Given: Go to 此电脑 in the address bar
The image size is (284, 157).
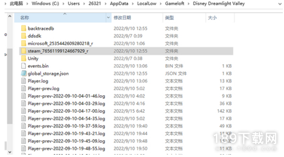Looking at the screenshot, I should click(x=16, y=3).
